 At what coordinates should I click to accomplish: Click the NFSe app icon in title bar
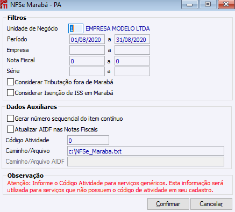pos(4,4)
